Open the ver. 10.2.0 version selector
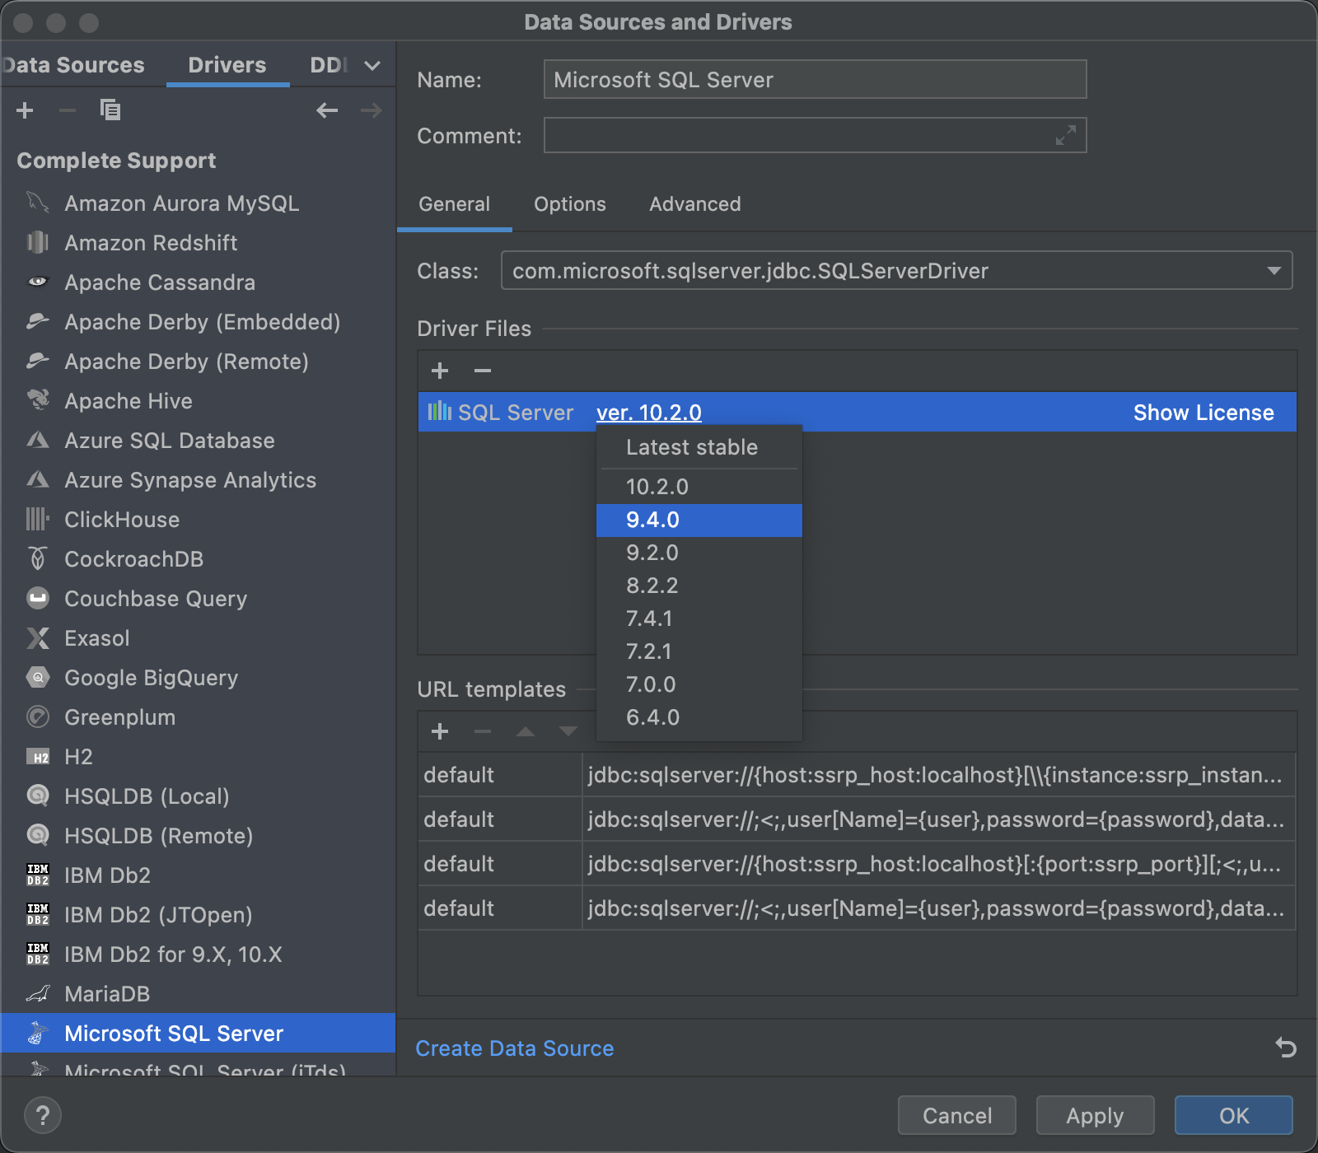The image size is (1318, 1153). pyautogui.click(x=649, y=413)
